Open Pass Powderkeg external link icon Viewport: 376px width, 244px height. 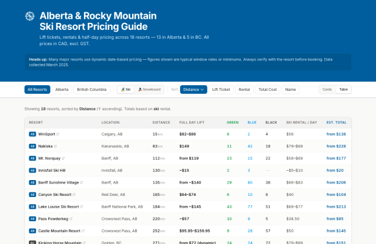pyautogui.click(x=71, y=219)
